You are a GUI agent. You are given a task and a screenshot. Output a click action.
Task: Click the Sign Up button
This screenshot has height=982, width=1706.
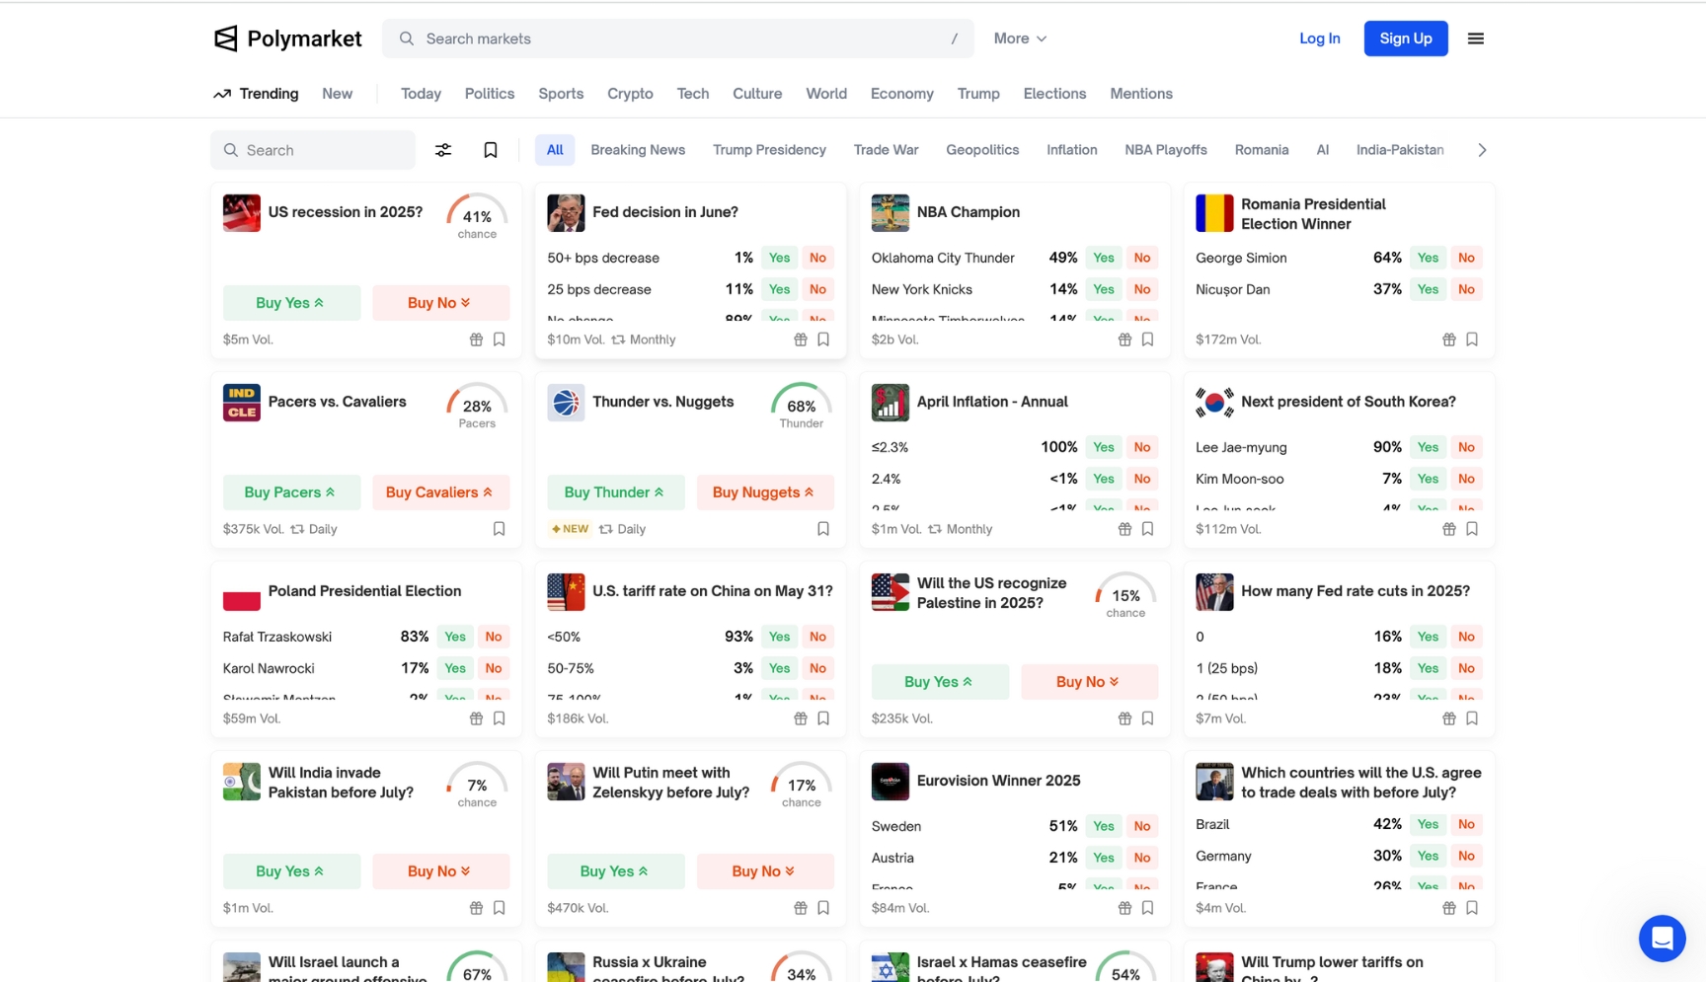point(1406,38)
